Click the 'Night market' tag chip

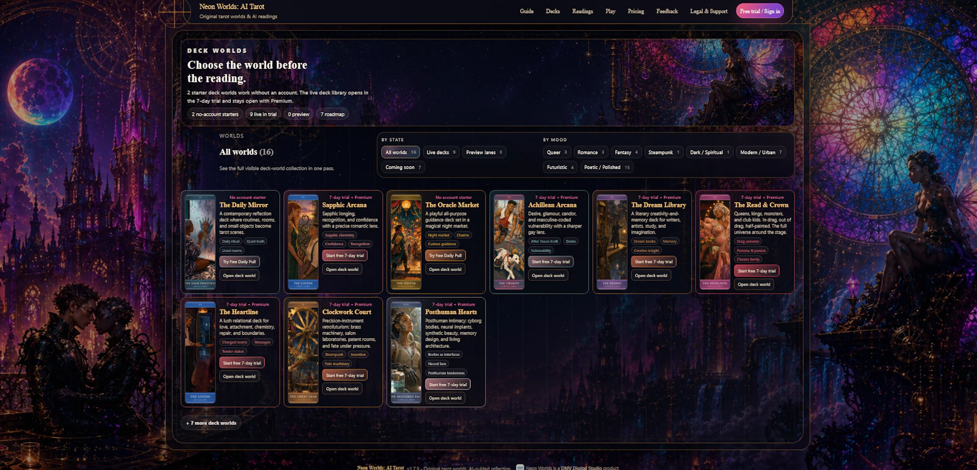[438, 235]
